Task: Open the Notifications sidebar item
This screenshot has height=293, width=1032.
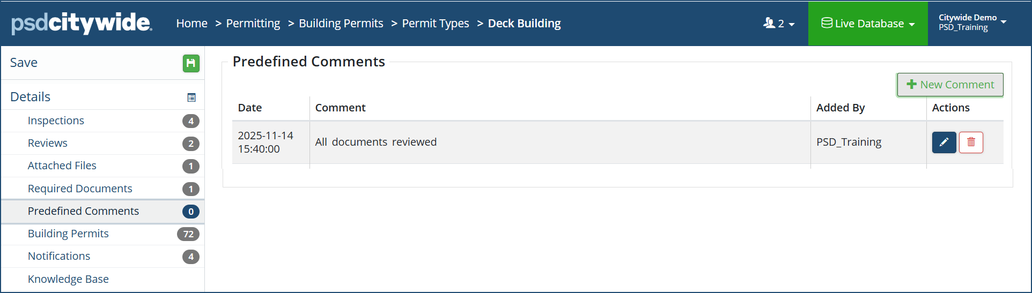Action: (59, 256)
